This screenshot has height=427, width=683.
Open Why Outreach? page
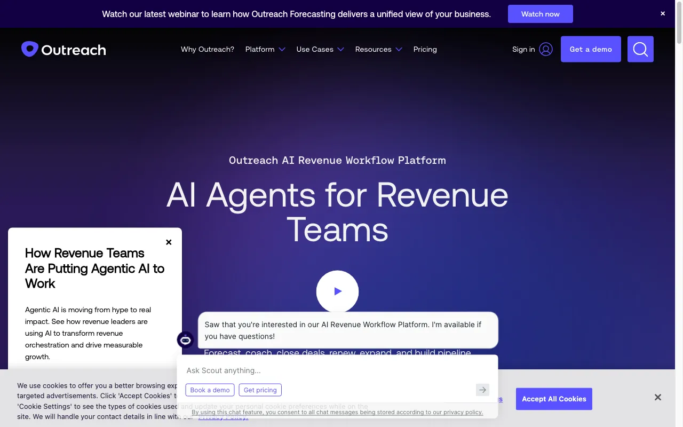click(208, 49)
